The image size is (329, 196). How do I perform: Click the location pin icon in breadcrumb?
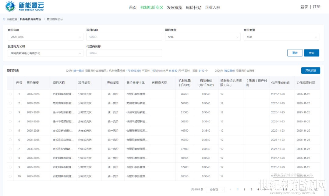coord(4,19)
